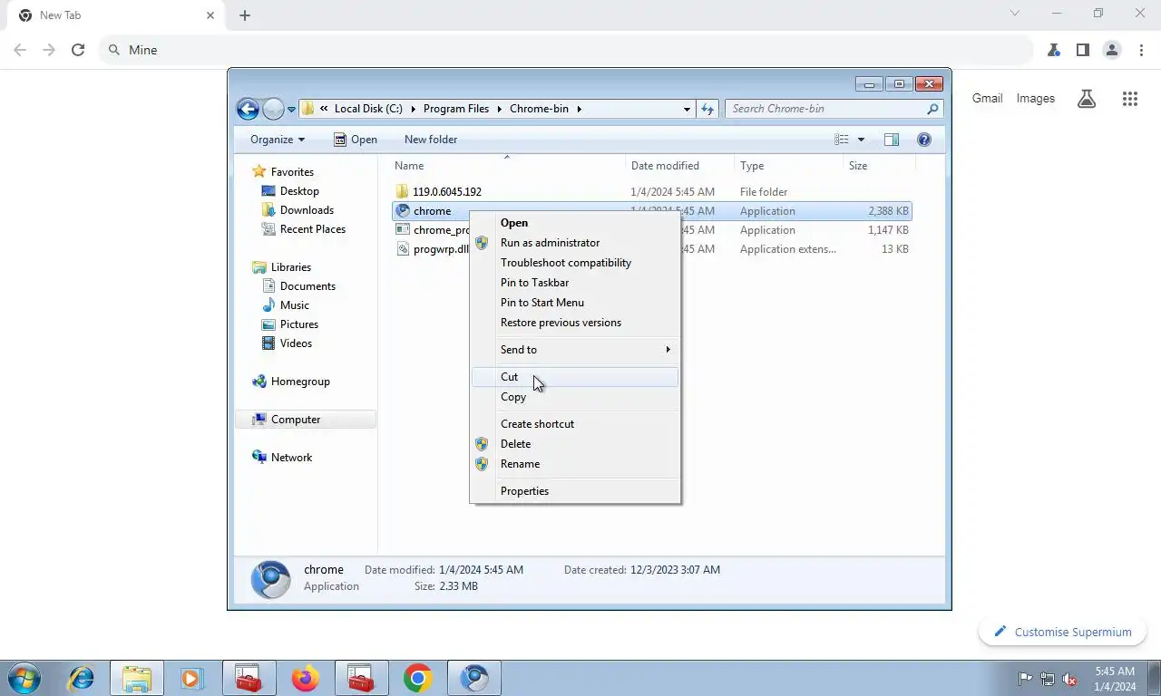This screenshot has height=696, width=1161.
Task: Open the view options dropdown arrow
Action: pyautogui.click(x=861, y=140)
